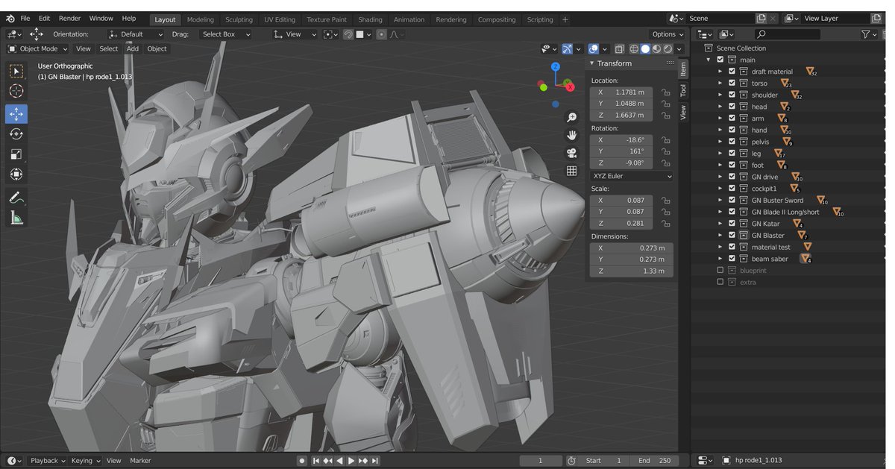The width and height of the screenshot is (895, 469).
Task: Uncheck the shoulder collection checkbox
Action: pos(732,95)
